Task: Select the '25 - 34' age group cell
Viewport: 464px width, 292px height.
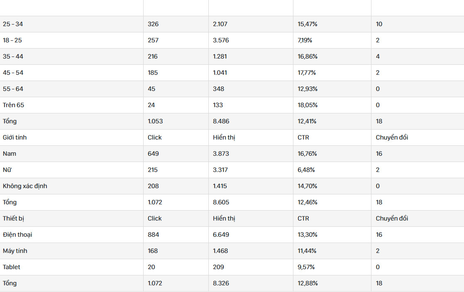Action: (x=72, y=24)
